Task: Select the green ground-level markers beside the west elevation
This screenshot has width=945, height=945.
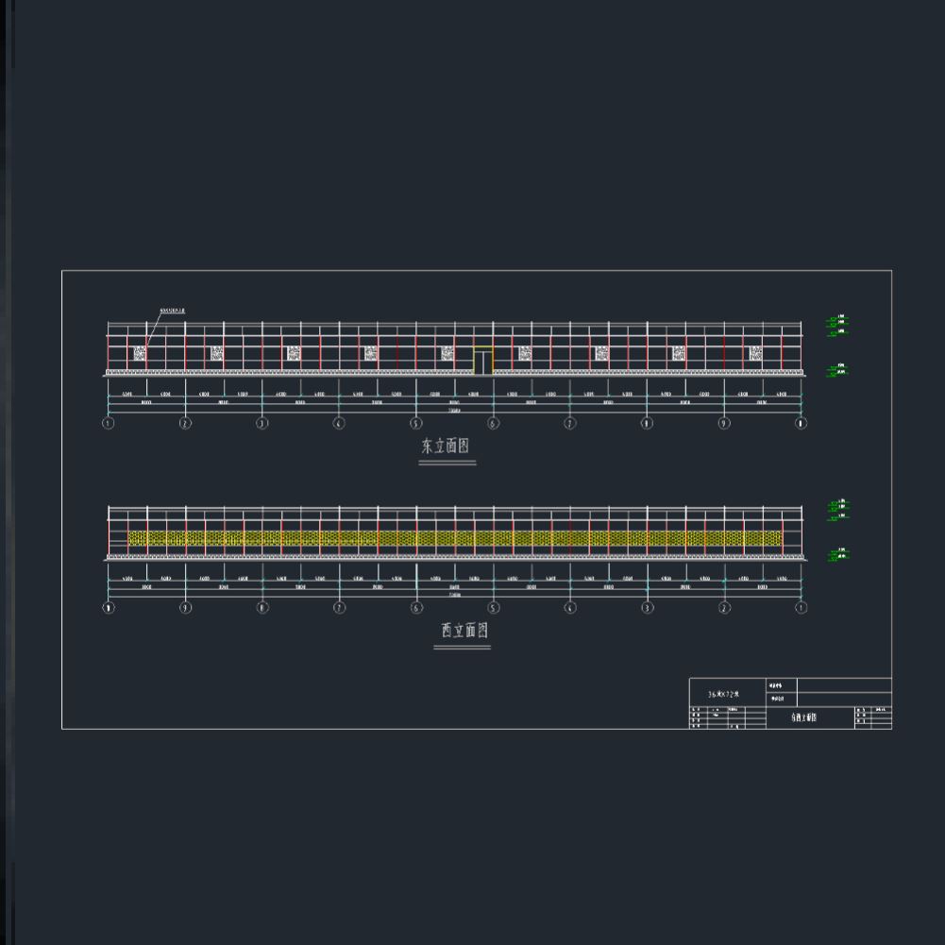Action: coord(837,554)
